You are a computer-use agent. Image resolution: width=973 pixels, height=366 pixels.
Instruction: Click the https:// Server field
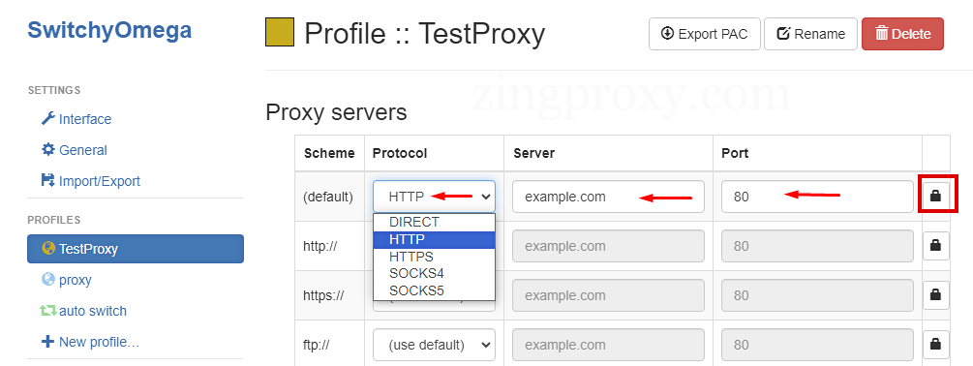point(608,295)
